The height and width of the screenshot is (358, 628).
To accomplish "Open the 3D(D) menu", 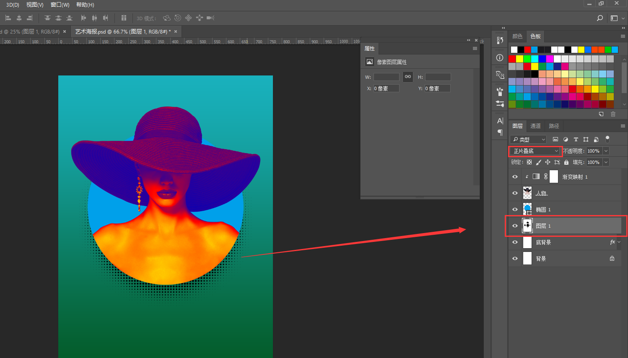I will 13,5.
